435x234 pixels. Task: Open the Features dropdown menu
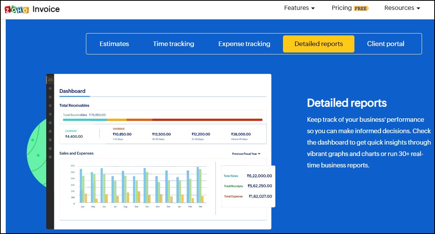pyautogui.click(x=299, y=8)
